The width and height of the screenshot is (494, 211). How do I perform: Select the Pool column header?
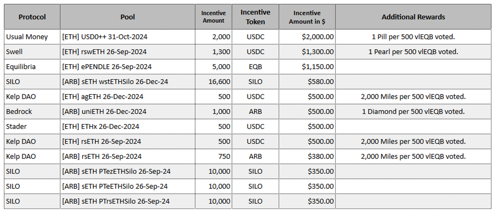[x=127, y=17]
